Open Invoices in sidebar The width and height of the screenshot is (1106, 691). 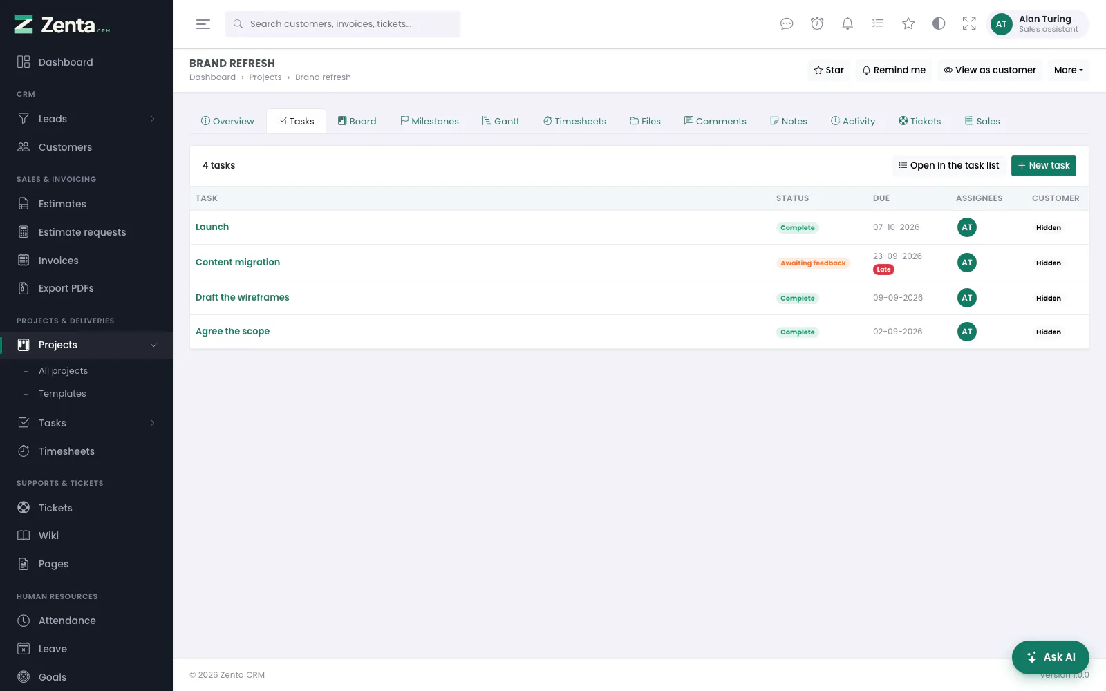(x=86, y=261)
